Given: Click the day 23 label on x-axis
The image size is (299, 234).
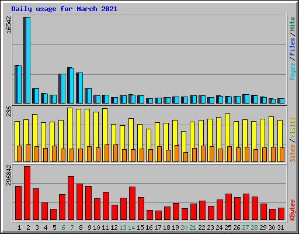Looking at the screenshot, I should pos(210,228).
